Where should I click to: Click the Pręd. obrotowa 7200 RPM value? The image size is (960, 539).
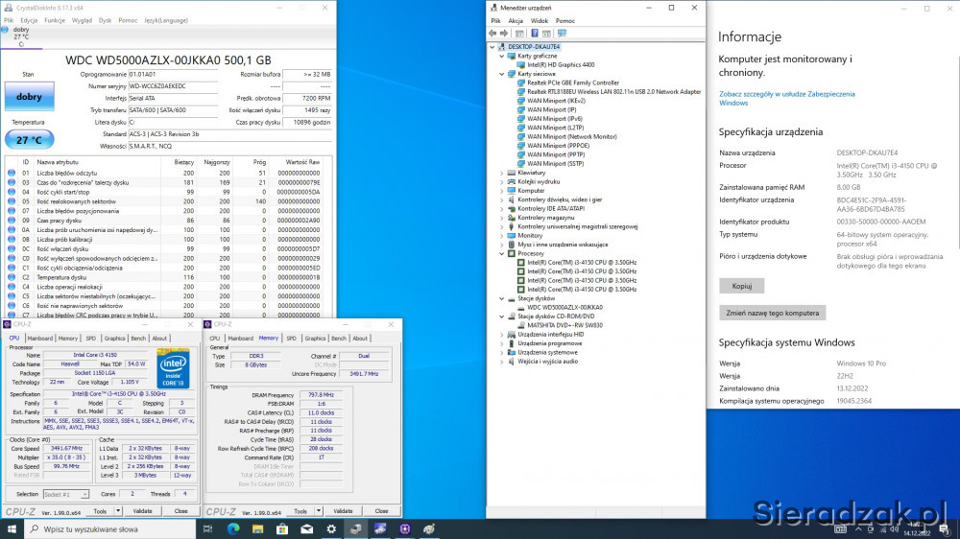(307, 99)
